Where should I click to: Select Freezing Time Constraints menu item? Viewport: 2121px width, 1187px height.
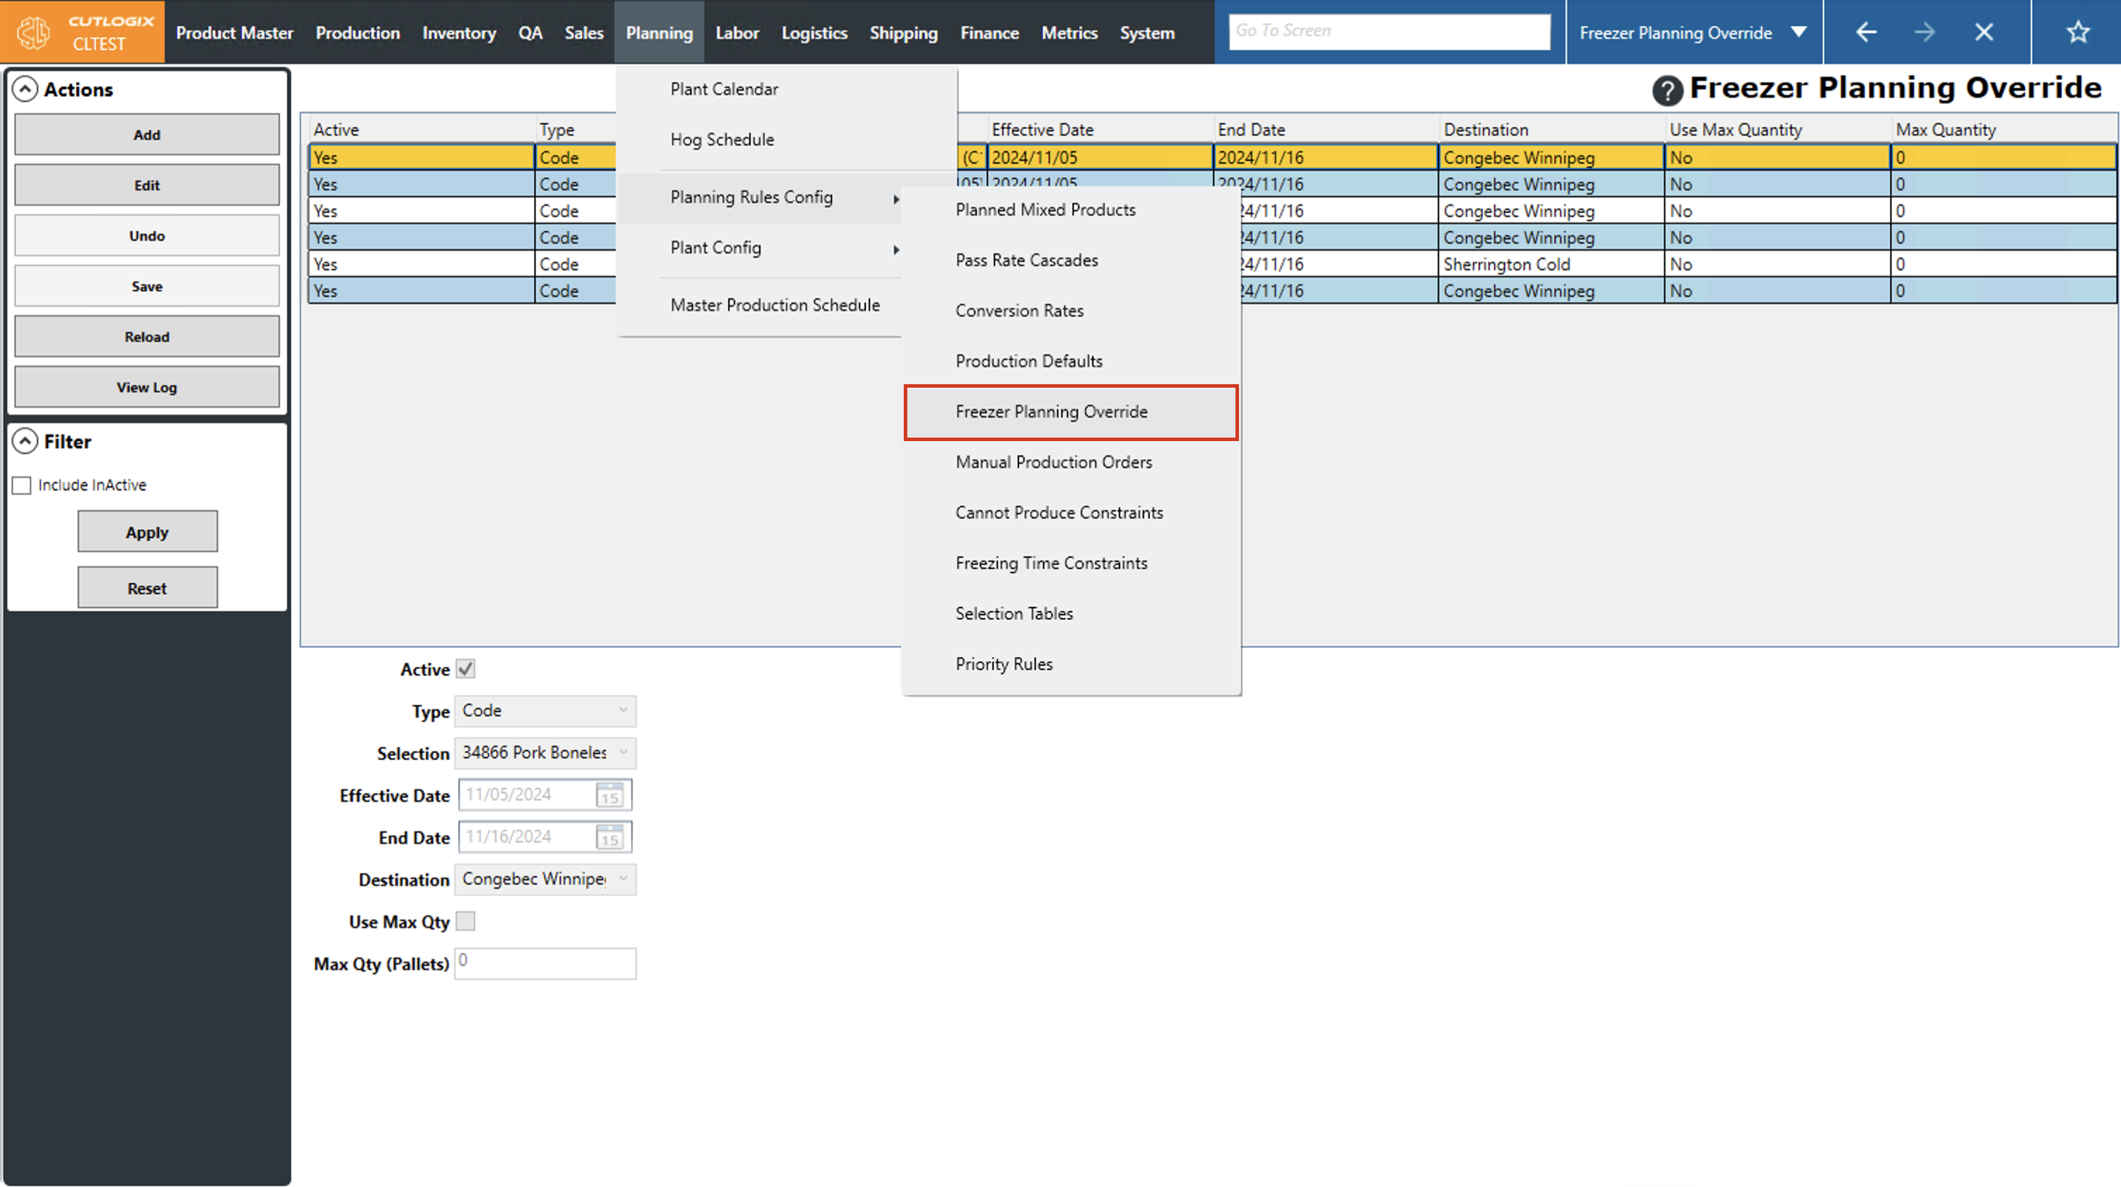(x=1051, y=563)
